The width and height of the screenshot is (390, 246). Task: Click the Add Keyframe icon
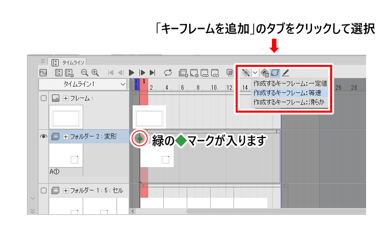[245, 73]
